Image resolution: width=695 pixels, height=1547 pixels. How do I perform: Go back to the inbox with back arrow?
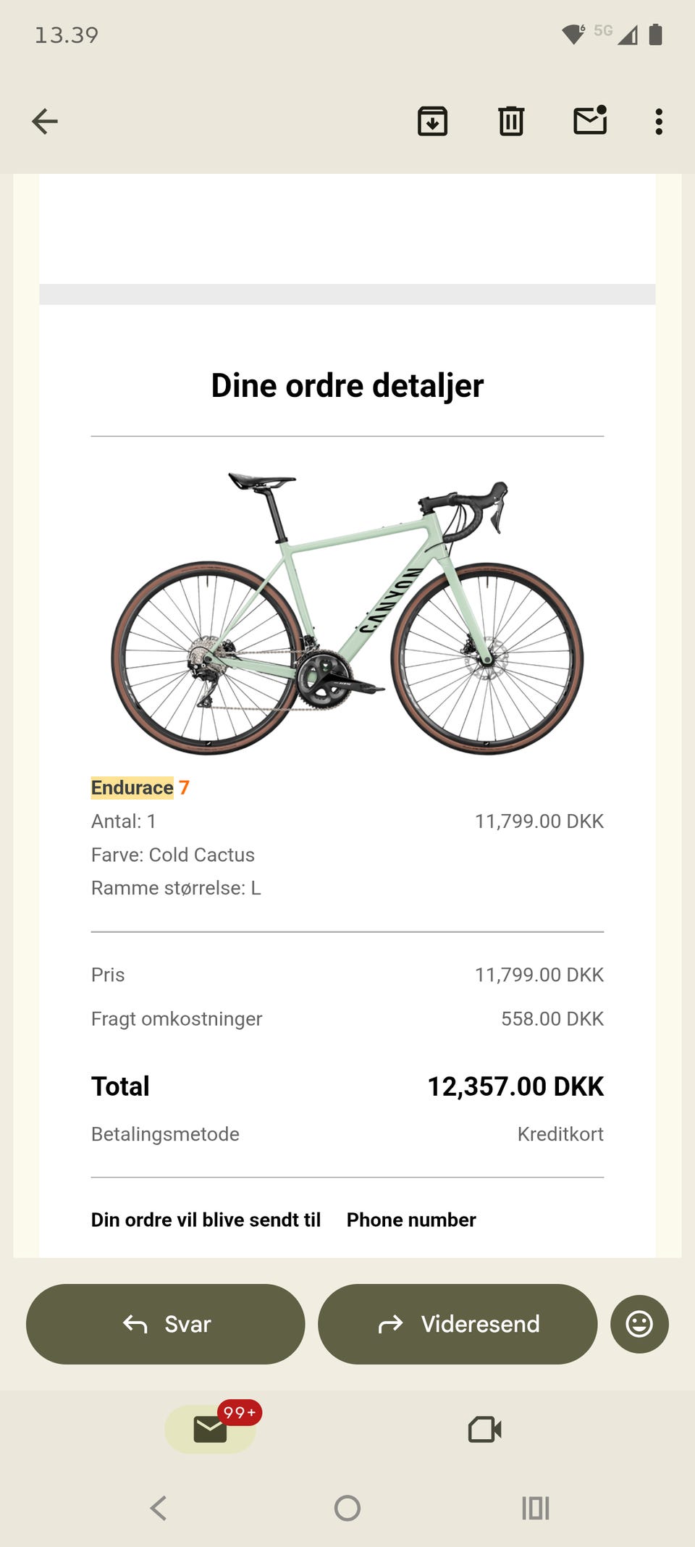45,121
